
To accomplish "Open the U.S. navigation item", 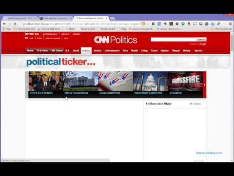I will [67, 50].
